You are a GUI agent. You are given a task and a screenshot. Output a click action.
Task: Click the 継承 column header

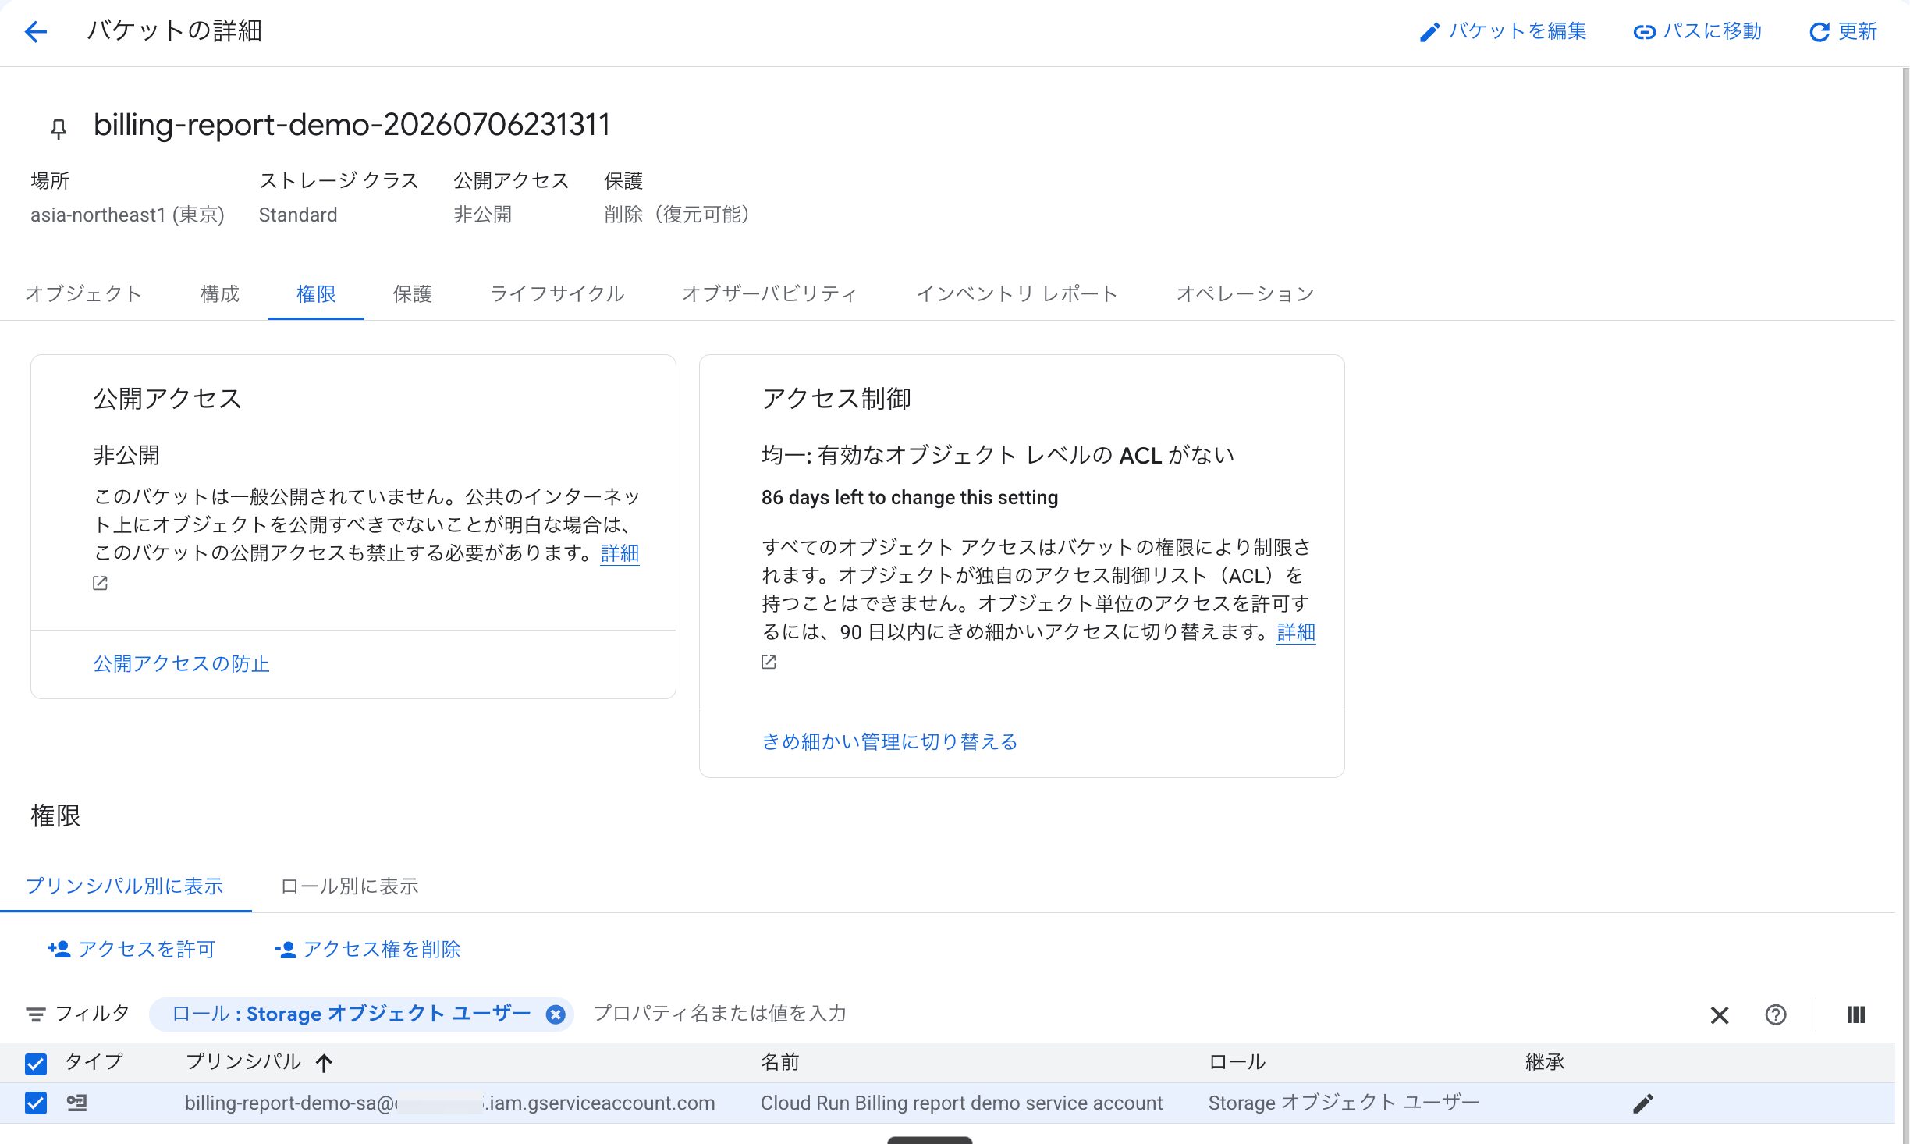click(x=1545, y=1062)
